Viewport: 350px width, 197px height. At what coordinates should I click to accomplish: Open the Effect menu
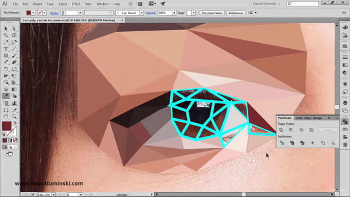point(76,4)
